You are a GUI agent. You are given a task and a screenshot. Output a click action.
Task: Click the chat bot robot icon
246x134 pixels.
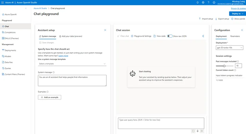tap(133, 74)
